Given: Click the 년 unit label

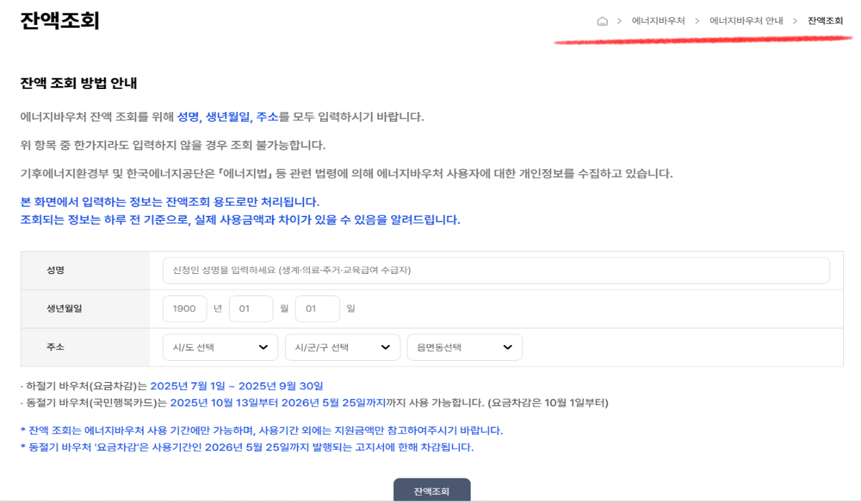Looking at the screenshot, I should pos(217,308).
